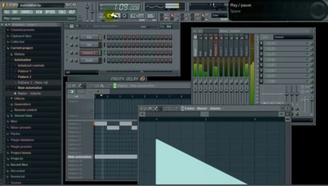Screen dimensions: 328x186
Task: Click the Snare channel button
Action: click(x=89, y=60)
